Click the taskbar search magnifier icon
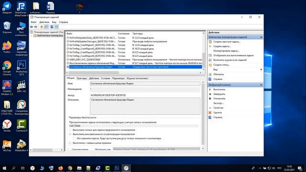 pos(13,168)
